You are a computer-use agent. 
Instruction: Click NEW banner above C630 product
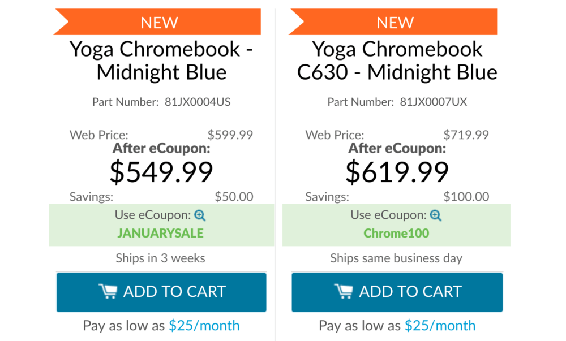[x=393, y=22]
